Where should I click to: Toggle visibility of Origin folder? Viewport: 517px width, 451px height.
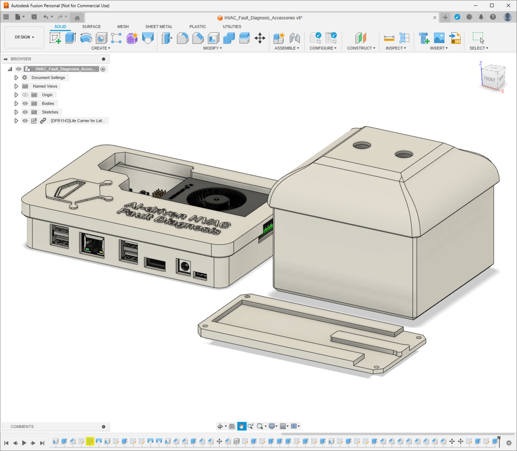pyautogui.click(x=25, y=95)
